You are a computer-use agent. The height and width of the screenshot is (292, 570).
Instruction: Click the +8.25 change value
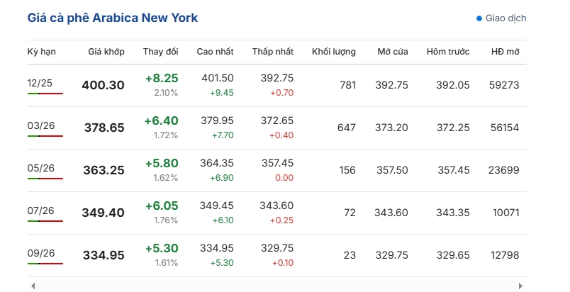tap(161, 79)
